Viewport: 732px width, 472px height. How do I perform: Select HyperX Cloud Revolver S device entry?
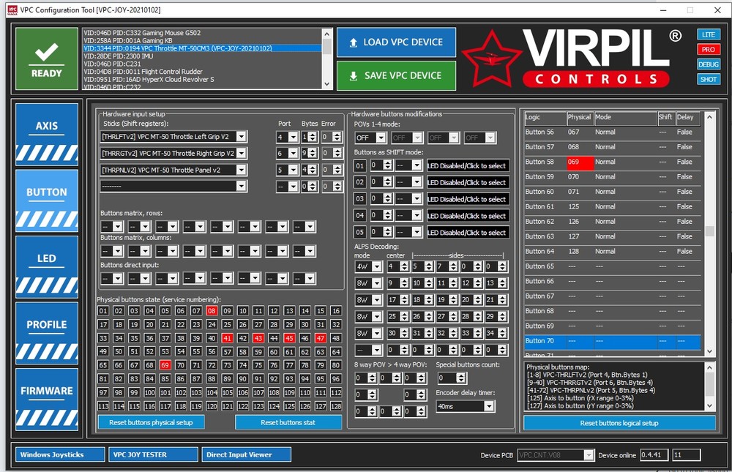point(202,79)
